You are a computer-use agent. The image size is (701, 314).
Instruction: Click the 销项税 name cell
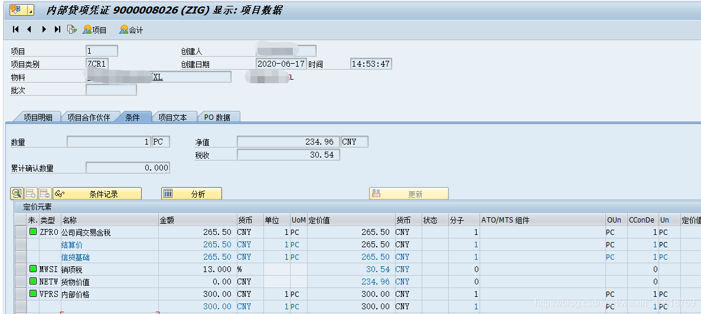109,269
